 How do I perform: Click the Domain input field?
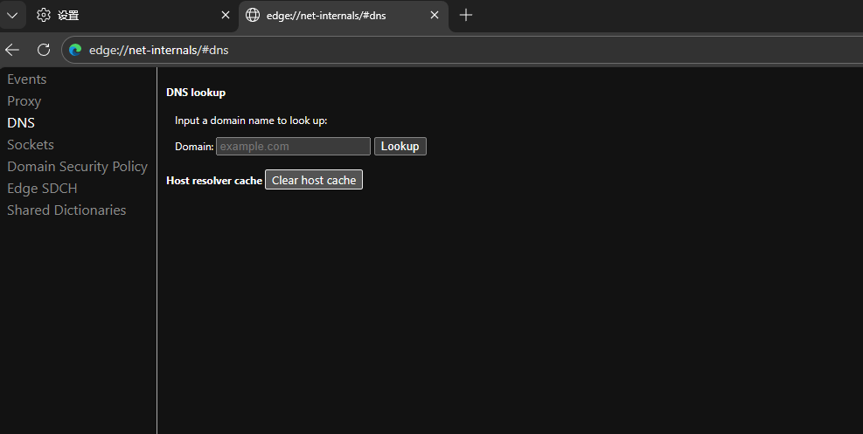[x=293, y=147]
